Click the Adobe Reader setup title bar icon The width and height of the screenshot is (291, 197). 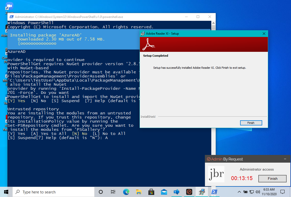(x=143, y=34)
